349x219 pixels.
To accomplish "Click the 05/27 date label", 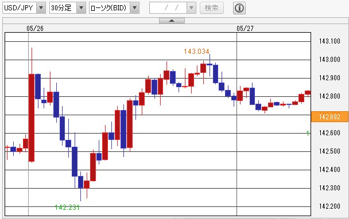I will pyautogui.click(x=245, y=29).
